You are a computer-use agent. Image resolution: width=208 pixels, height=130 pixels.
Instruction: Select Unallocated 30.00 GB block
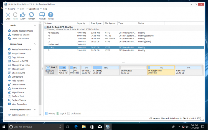133,70
